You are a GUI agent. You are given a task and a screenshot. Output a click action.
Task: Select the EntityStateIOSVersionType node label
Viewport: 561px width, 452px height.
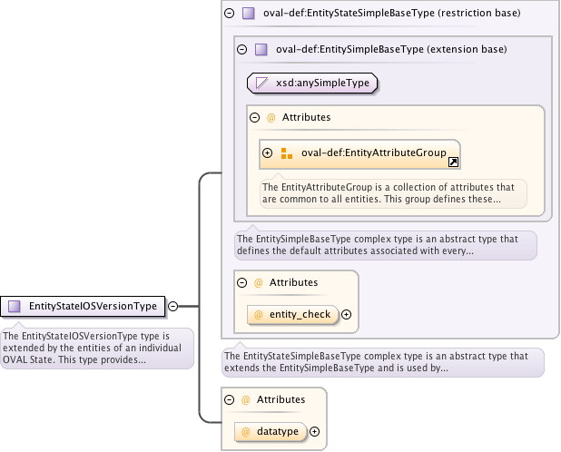pyautogui.click(x=93, y=307)
